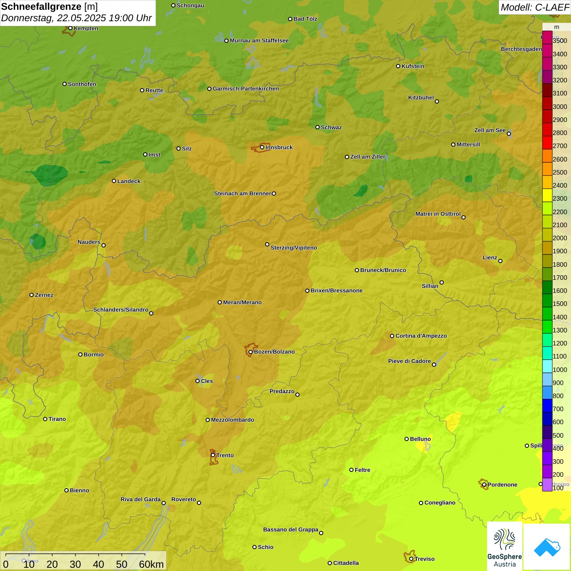Click the 'Zell am Ziller' label
Viewport: 571px width, 571px height.
click(x=368, y=157)
